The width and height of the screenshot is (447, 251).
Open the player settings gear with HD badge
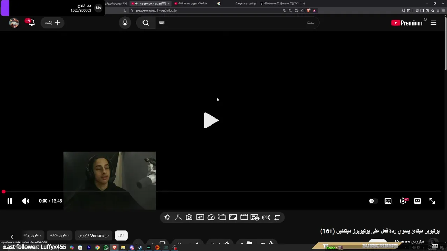pyautogui.click(x=403, y=201)
